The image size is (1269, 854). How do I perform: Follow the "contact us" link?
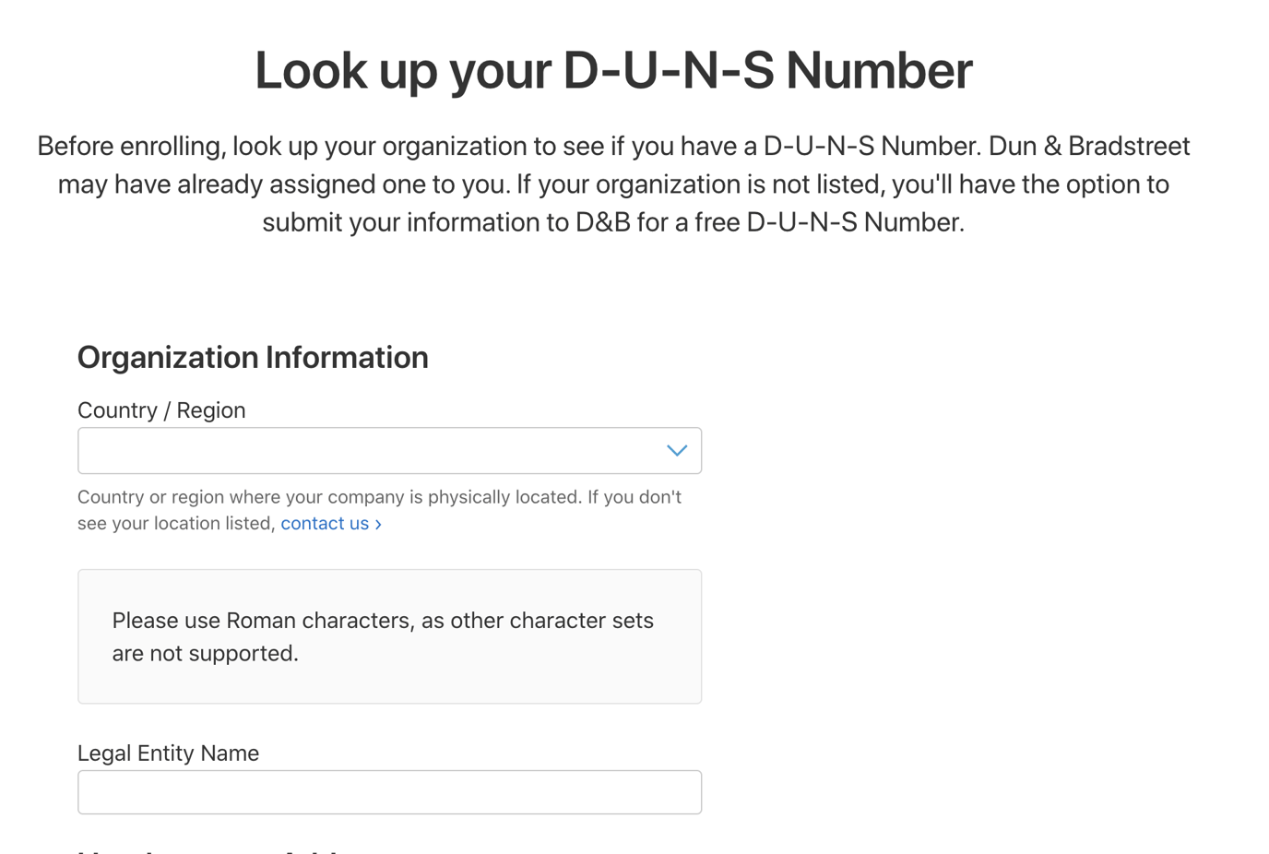pos(325,524)
